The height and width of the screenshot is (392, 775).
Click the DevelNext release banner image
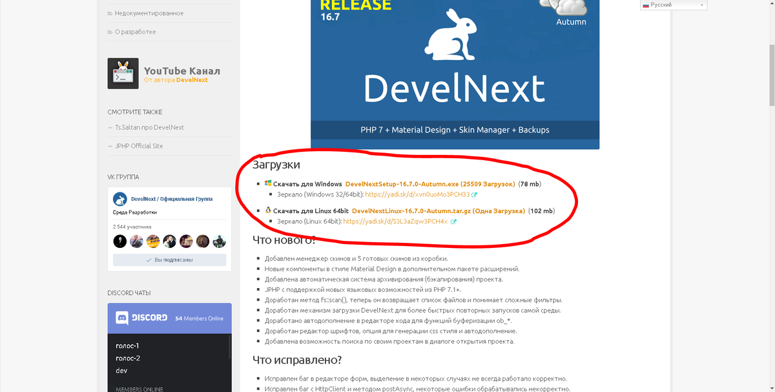455,74
